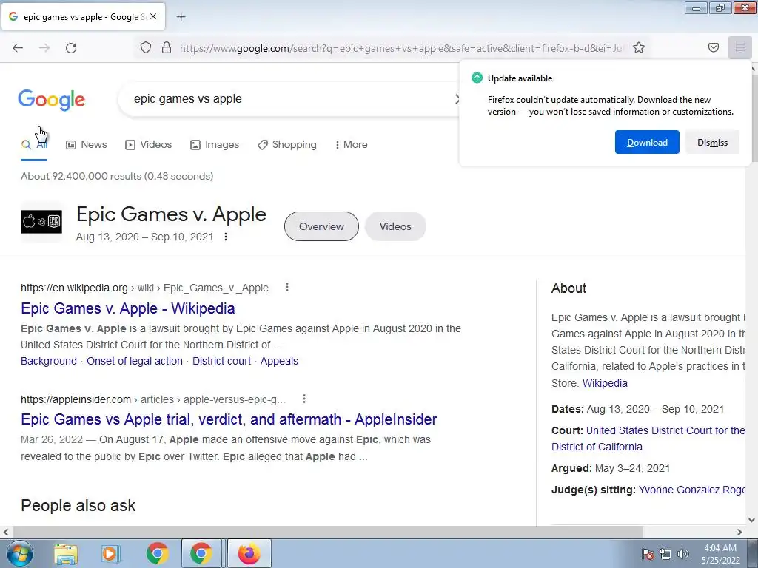Open File Explorer from the taskbar
Viewport: 758px width, 568px height.
[x=66, y=553]
